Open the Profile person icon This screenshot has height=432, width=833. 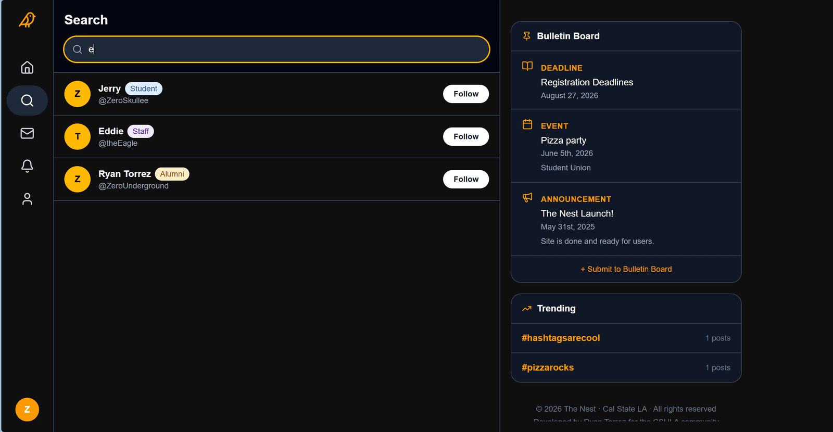tap(27, 199)
